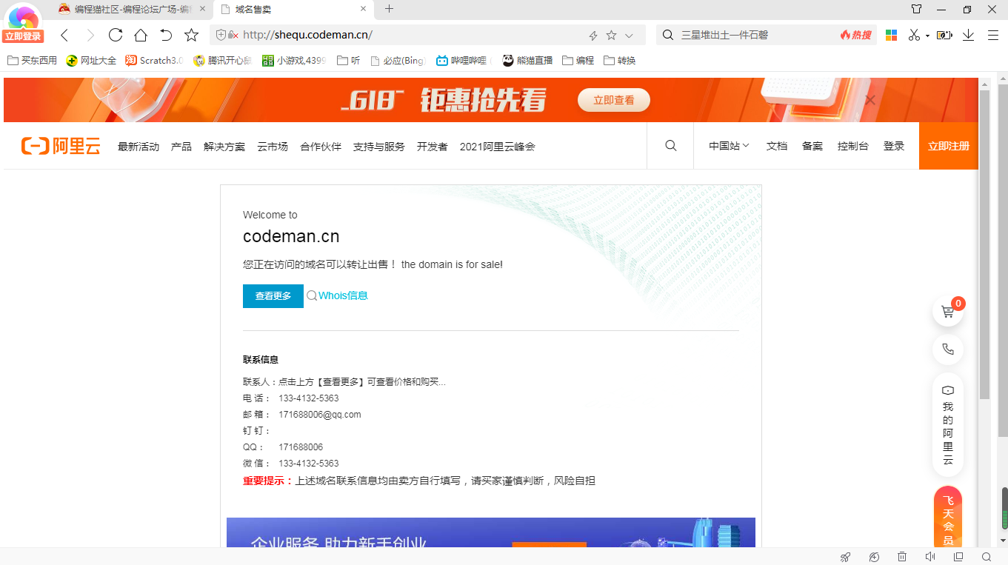Click the Aliyun site search magnifier
The image size is (1008, 565).
671,146
